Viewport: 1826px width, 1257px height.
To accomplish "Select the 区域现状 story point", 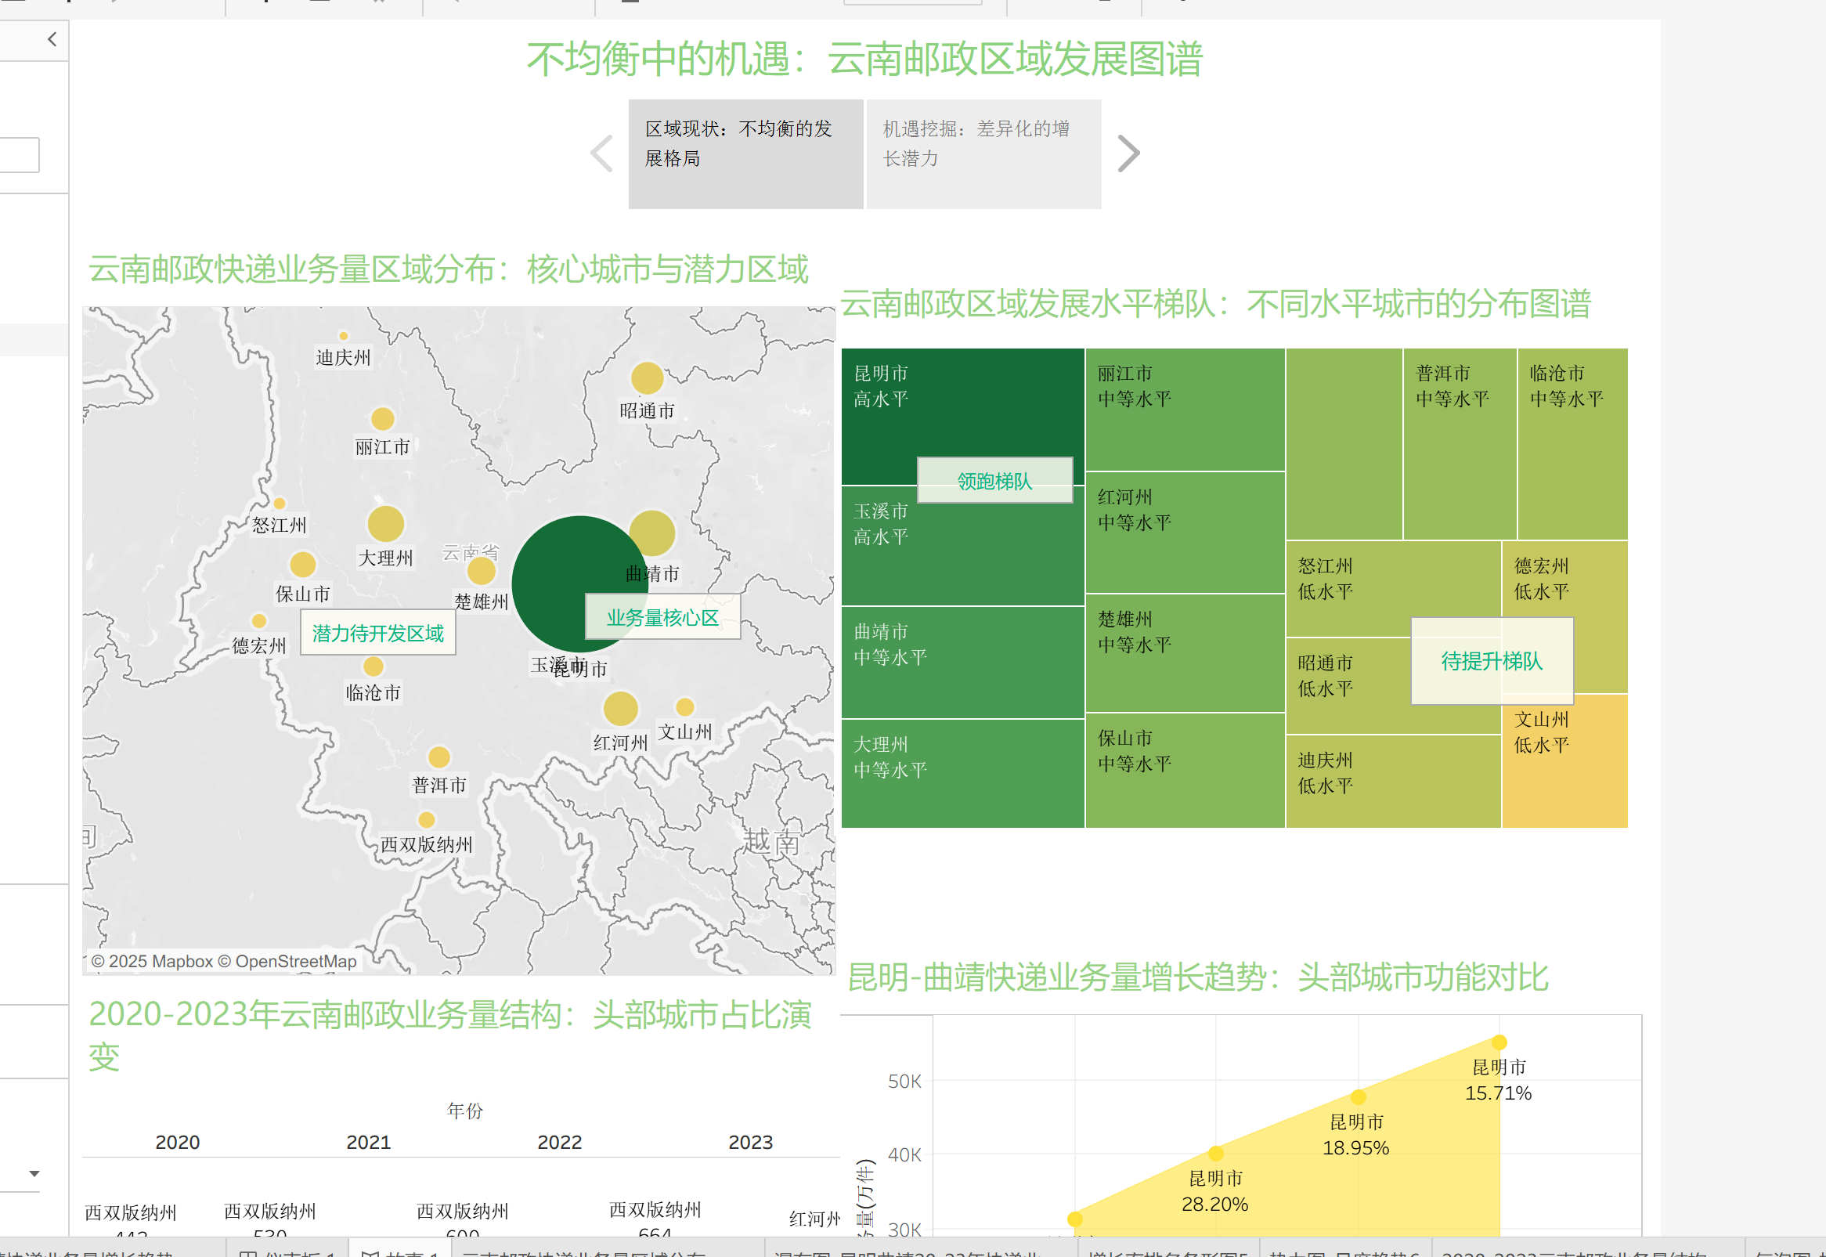I will click(x=745, y=154).
